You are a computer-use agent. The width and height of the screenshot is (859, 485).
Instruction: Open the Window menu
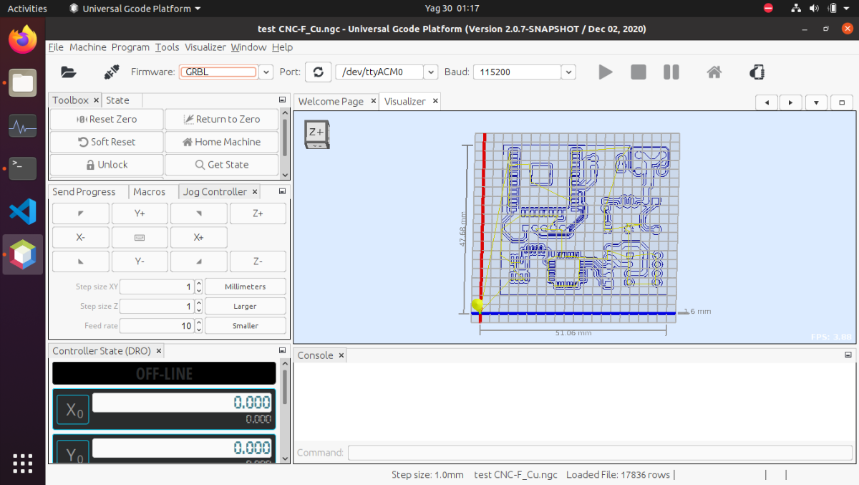[248, 47]
